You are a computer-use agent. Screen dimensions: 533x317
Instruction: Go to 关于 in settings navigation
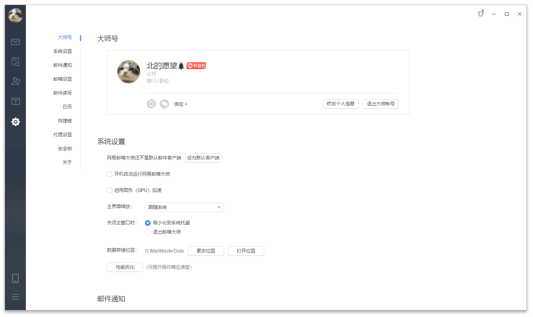click(67, 163)
